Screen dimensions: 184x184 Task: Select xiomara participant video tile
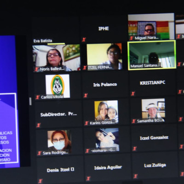tap(107, 139)
